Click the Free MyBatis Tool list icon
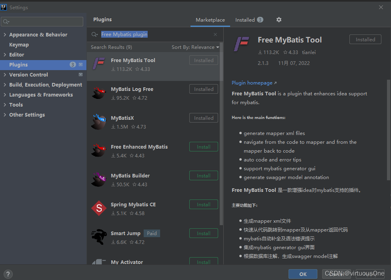The height and width of the screenshot is (280, 391). [x=99, y=63]
